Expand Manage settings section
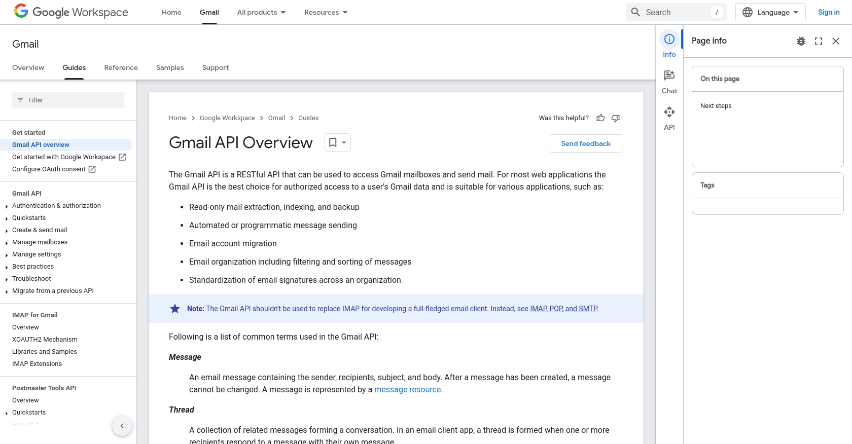The image size is (852, 444). tap(6, 255)
